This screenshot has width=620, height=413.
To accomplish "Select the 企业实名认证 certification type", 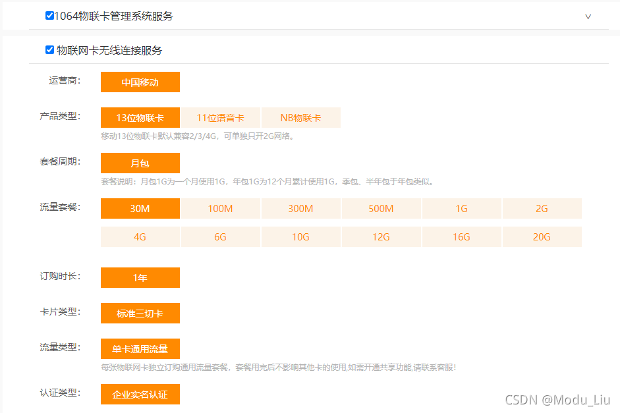I will 140,395.
